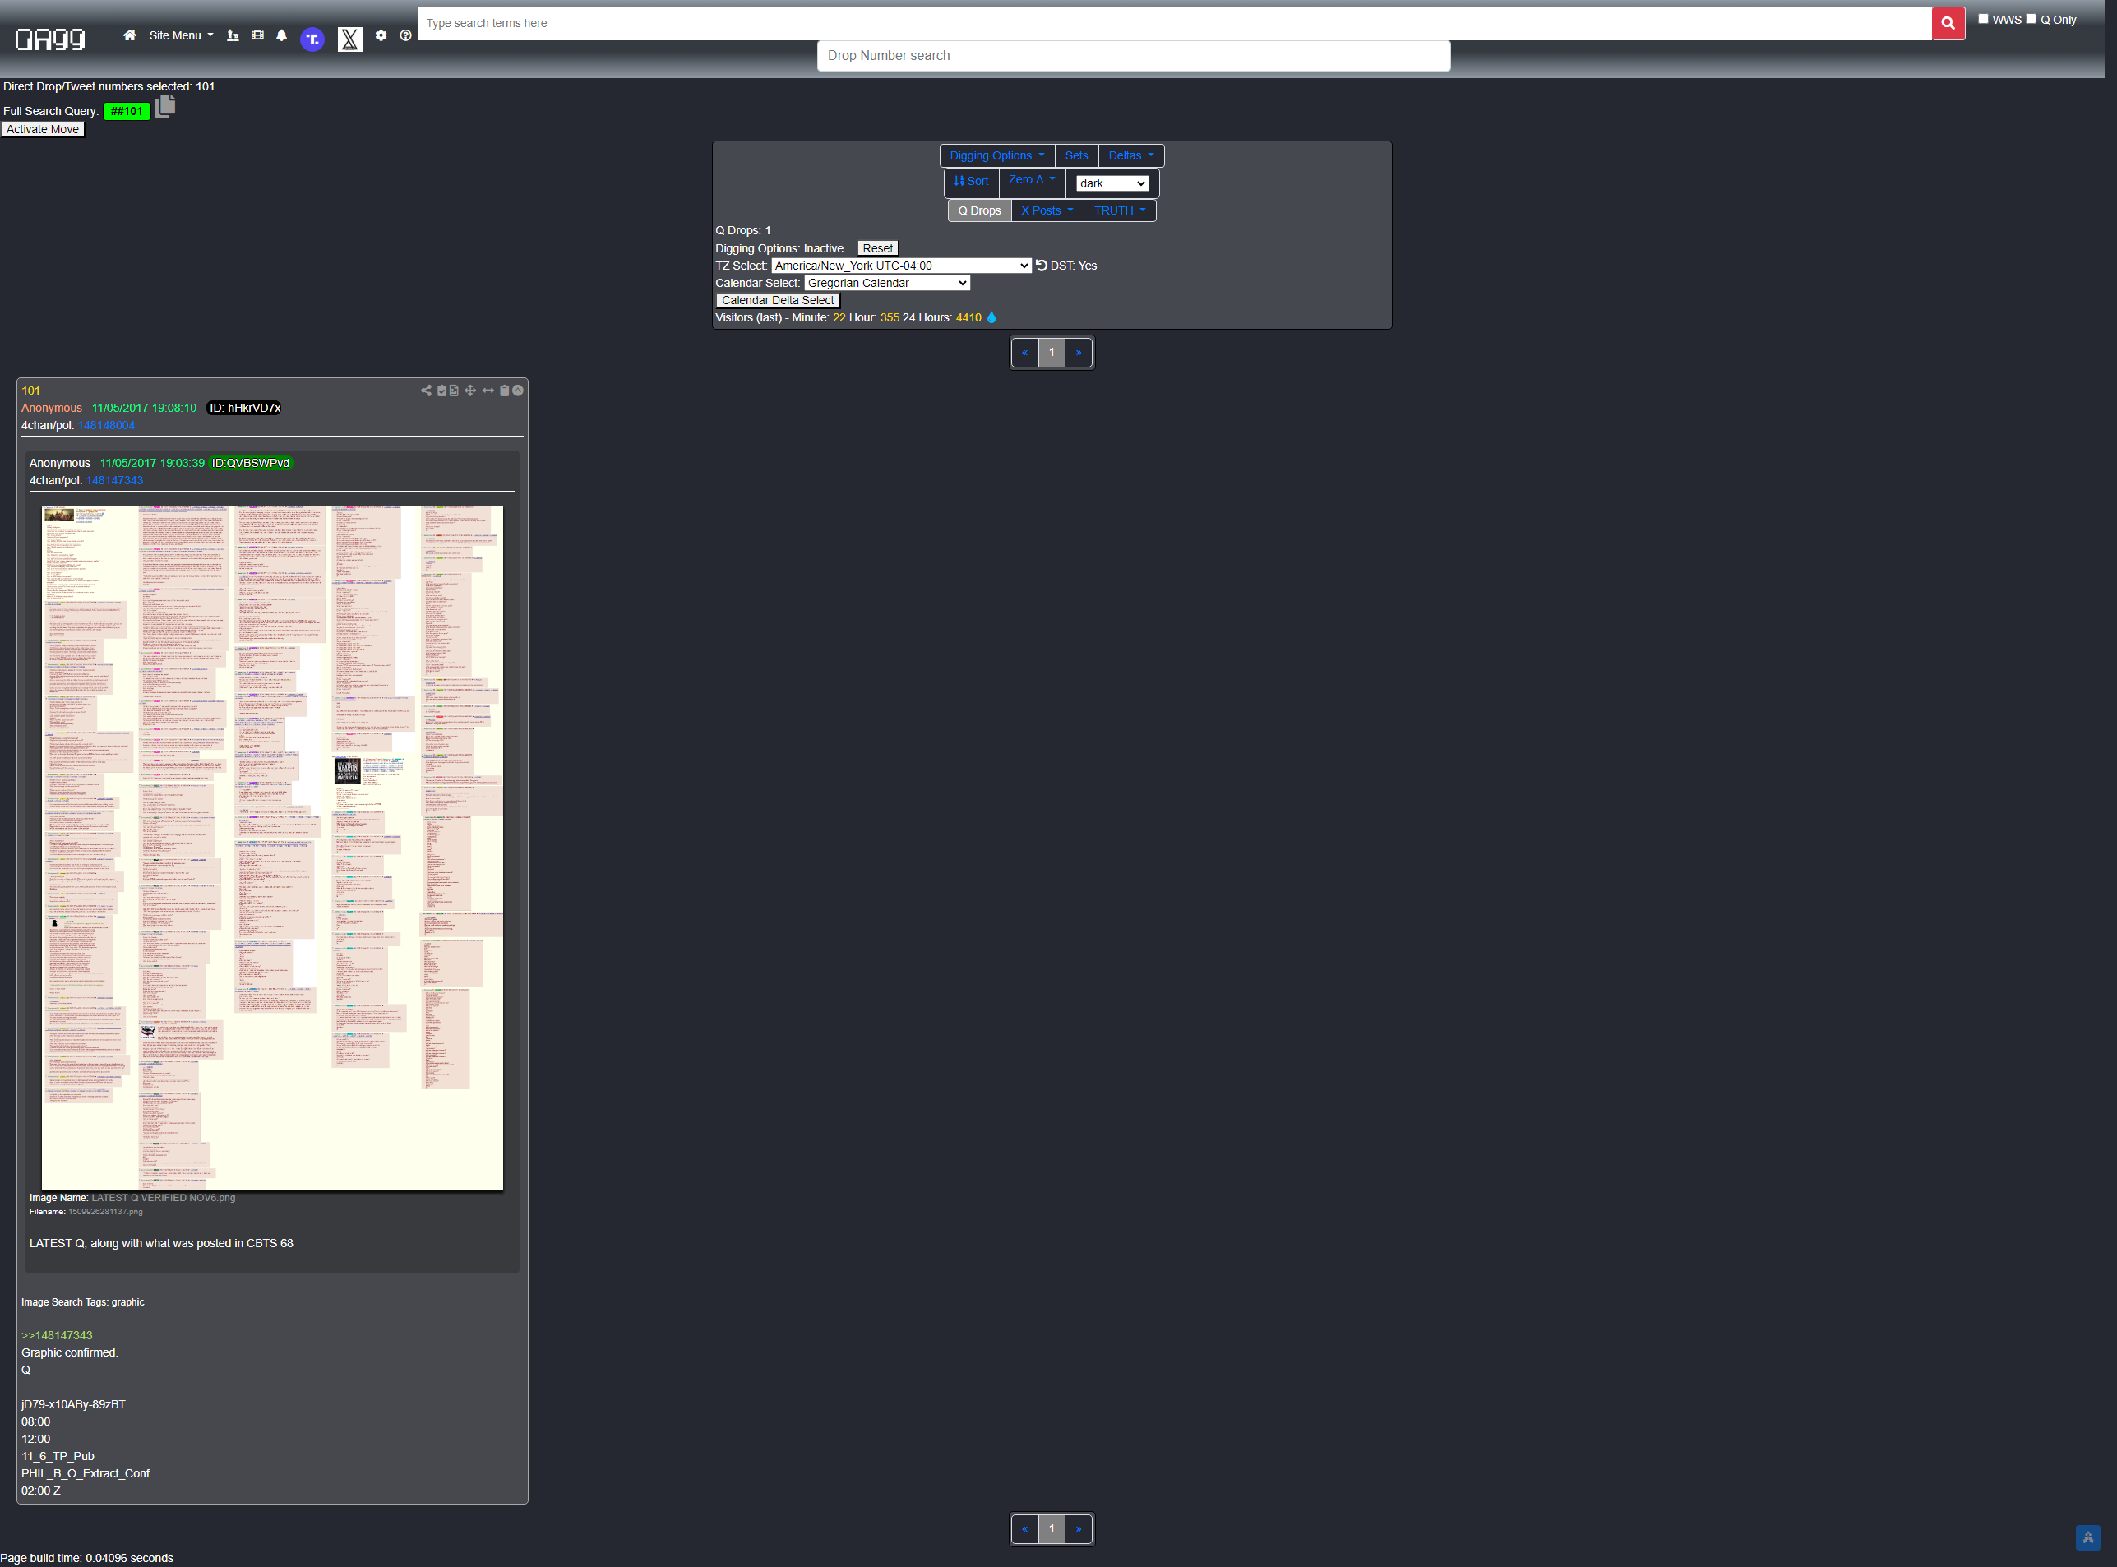Click the QAGG site logo
The height and width of the screenshot is (1567, 2117).
pyautogui.click(x=50, y=38)
